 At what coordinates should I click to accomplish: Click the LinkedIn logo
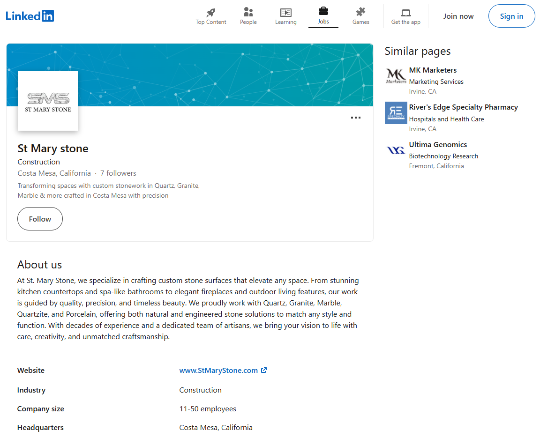(30, 16)
